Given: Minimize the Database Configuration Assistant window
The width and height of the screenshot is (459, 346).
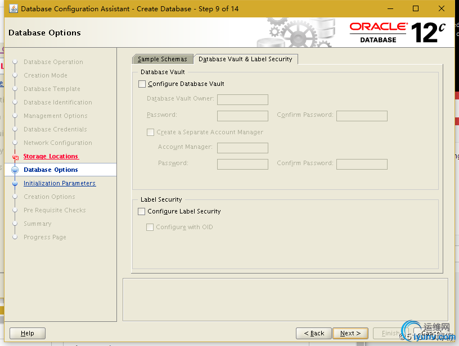Looking at the screenshot, I should 390,9.
